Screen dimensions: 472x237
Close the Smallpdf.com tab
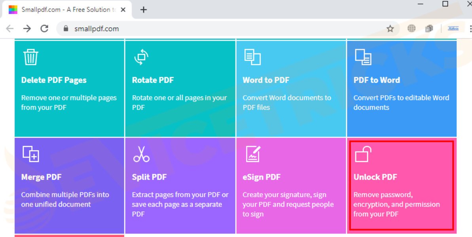123,9
